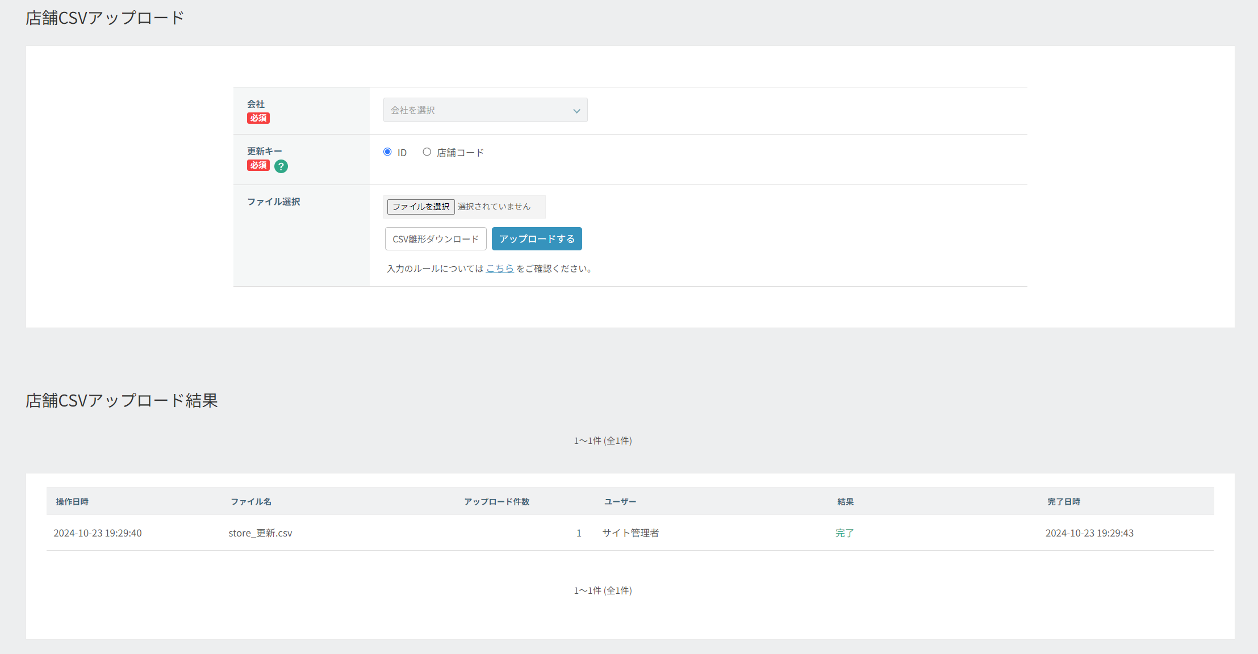This screenshot has width=1258, height=654.
Task: Click the chevron arrow in company dropdown
Action: [x=576, y=111]
